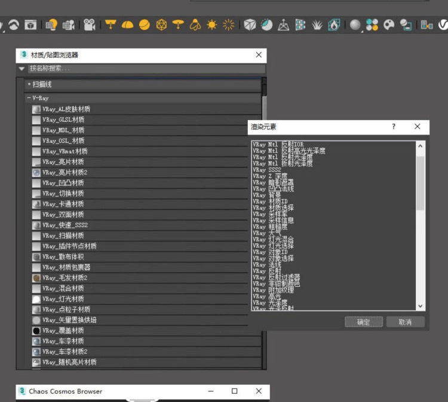Image resolution: width=448 pixels, height=402 pixels.
Task: Open the search options triangle dropdown
Action: pyautogui.click(x=22, y=69)
